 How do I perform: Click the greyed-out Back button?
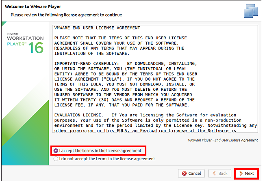tap(220, 173)
